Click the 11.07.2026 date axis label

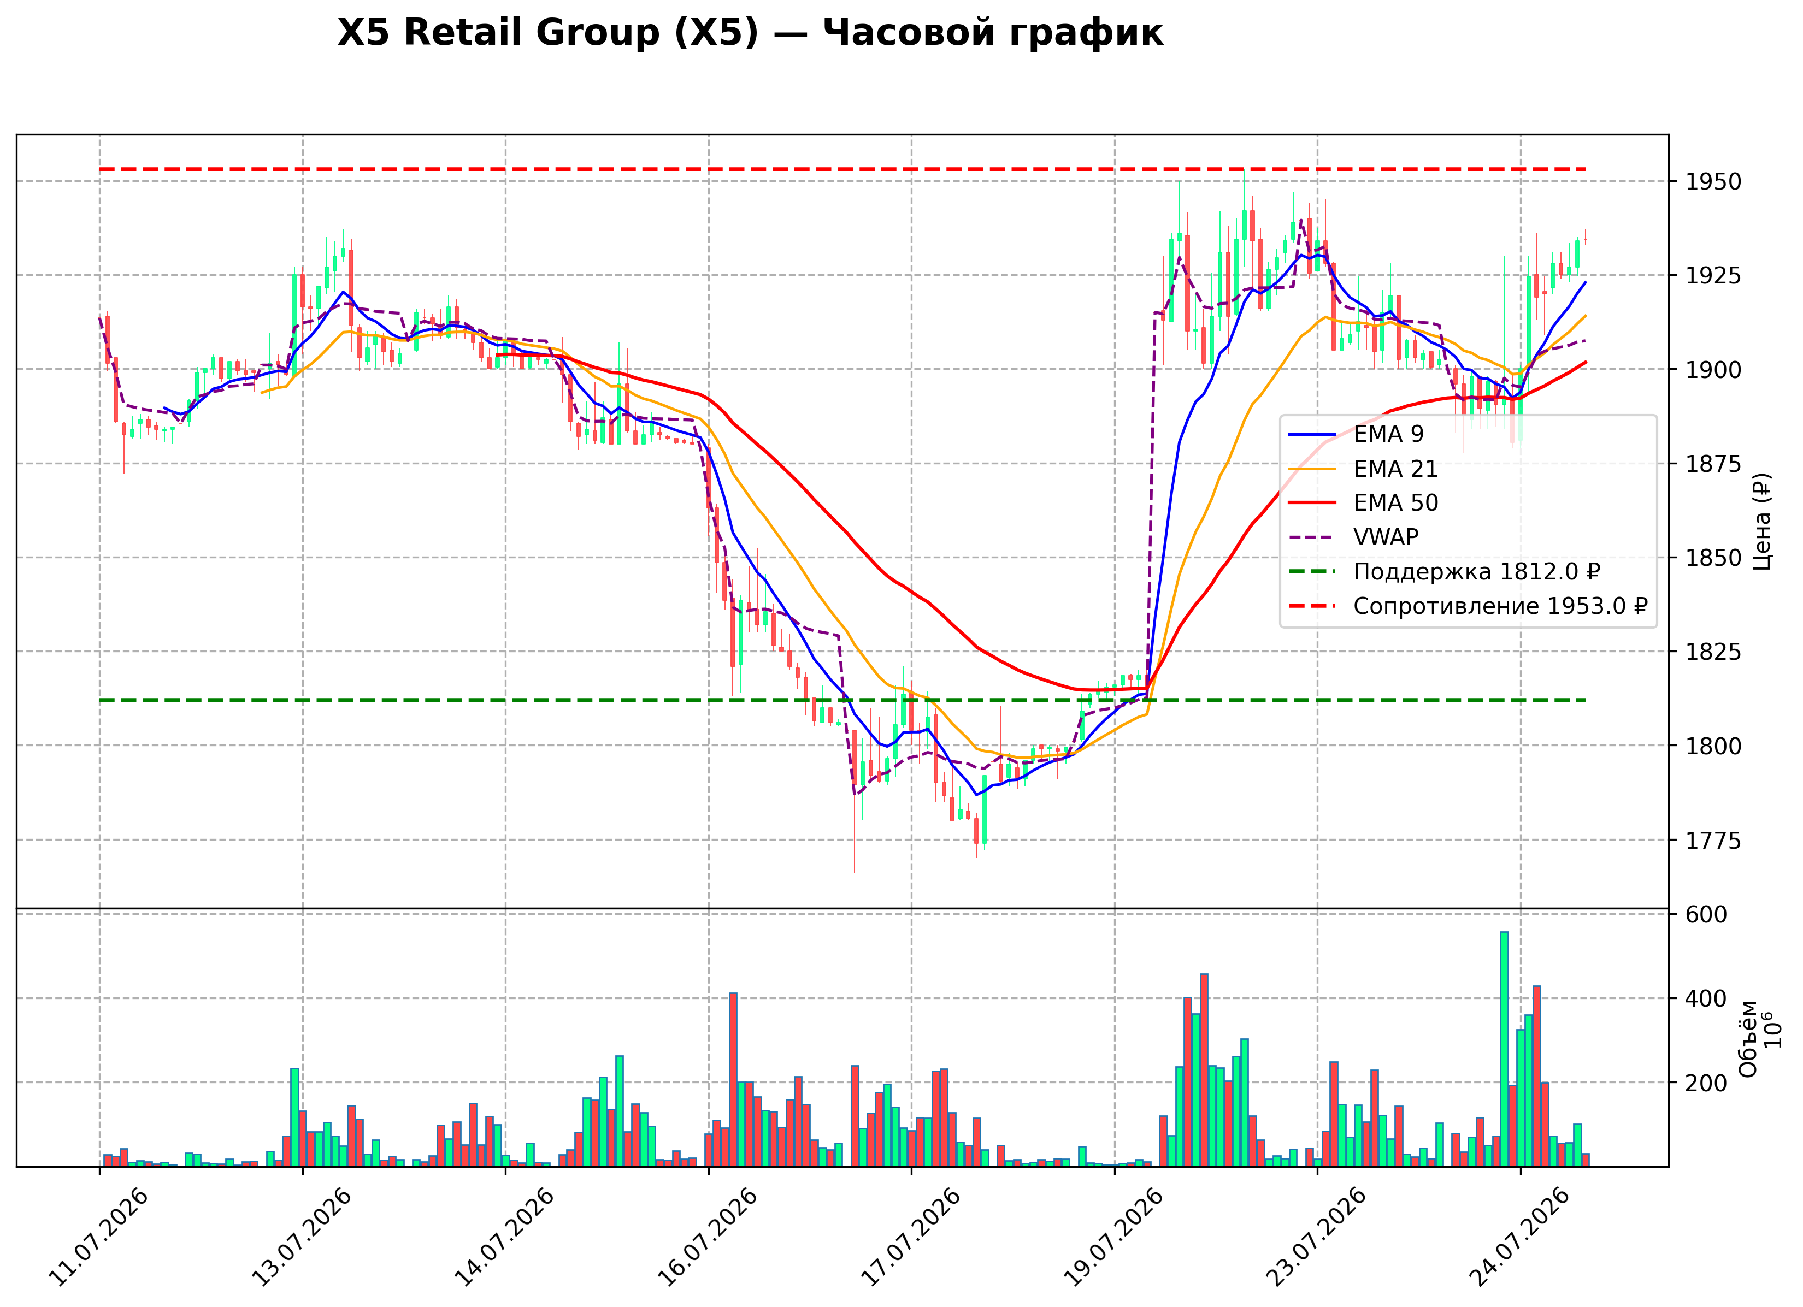(99, 1238)
